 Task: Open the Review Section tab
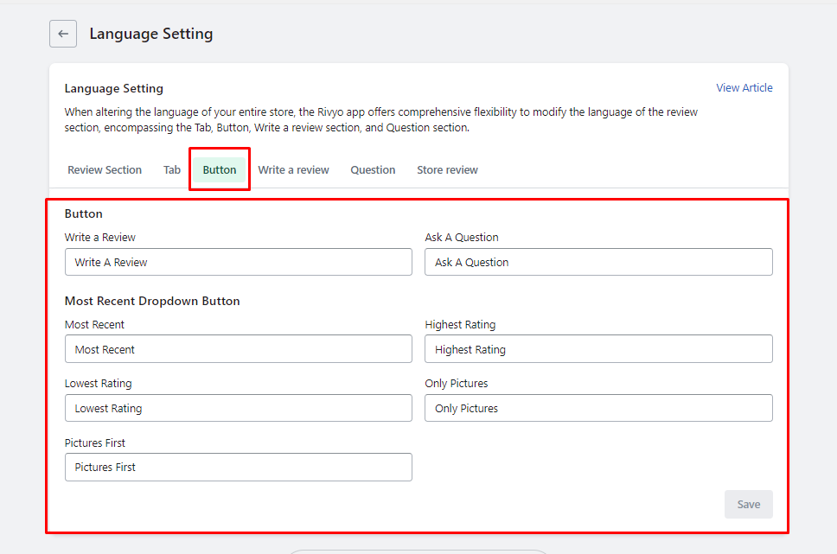point(104,169)
